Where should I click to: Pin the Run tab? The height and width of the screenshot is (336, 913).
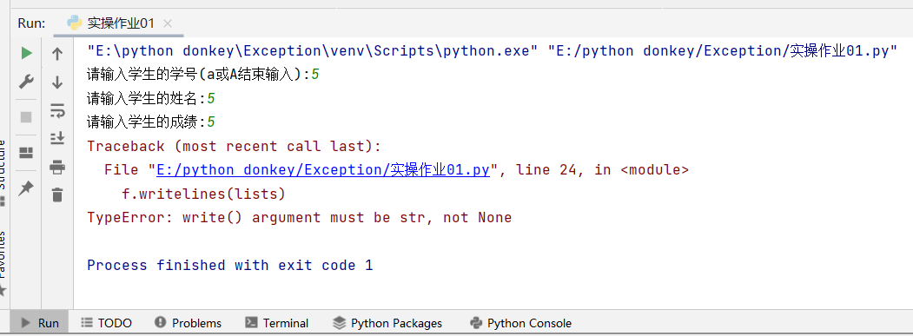pyautogui.click(x=26, y=188)
